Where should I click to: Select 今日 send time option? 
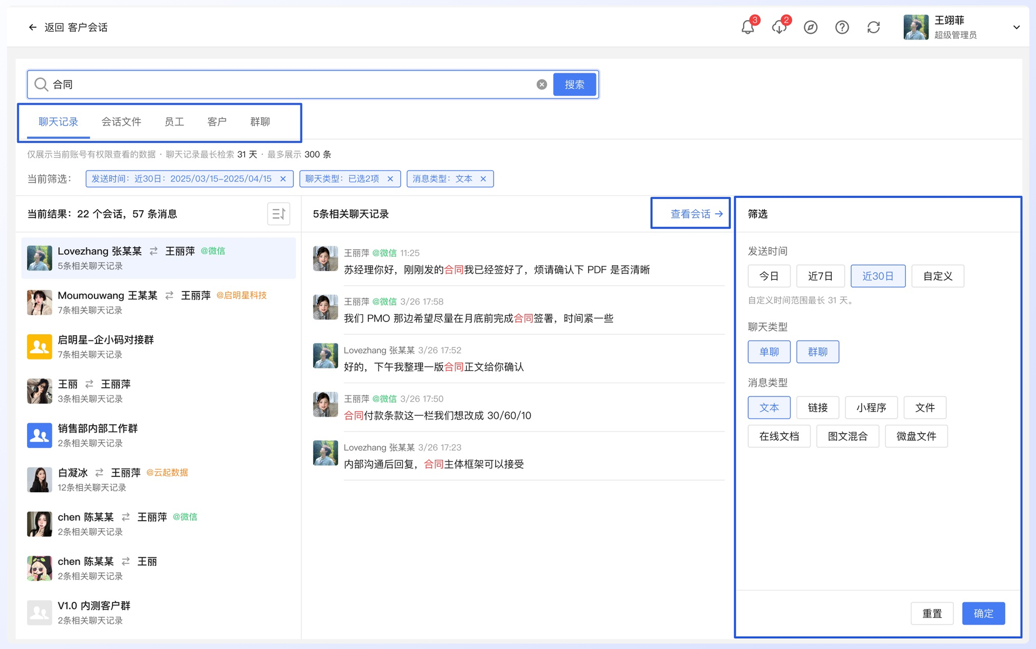[769, 276]
